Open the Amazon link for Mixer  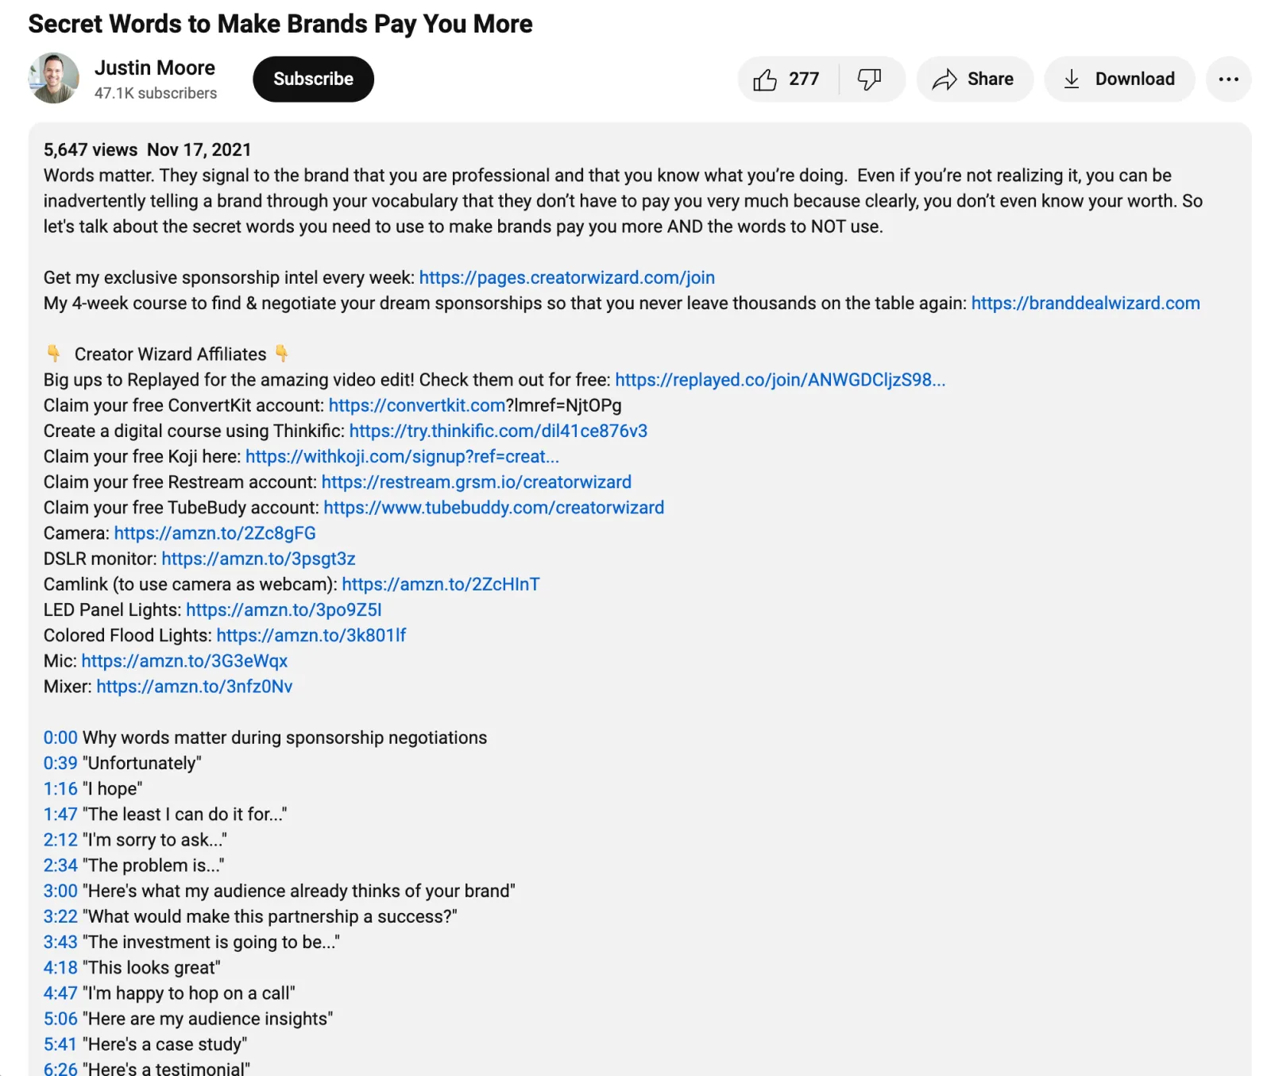[x=194, y=687]
